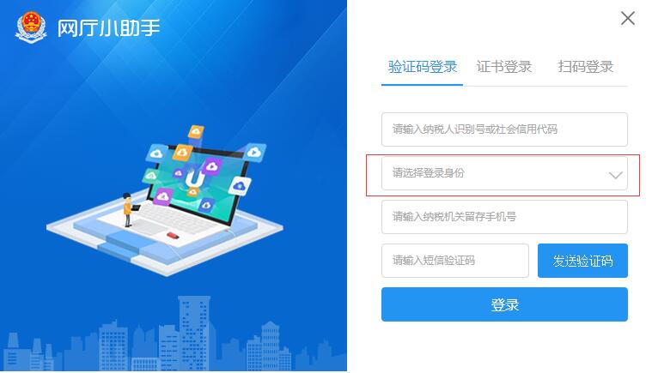The height and width of the screenshot is (373, 658).
Task: Click the purple cloud tile at laptop's lower-left
Action: pos(163,196)
